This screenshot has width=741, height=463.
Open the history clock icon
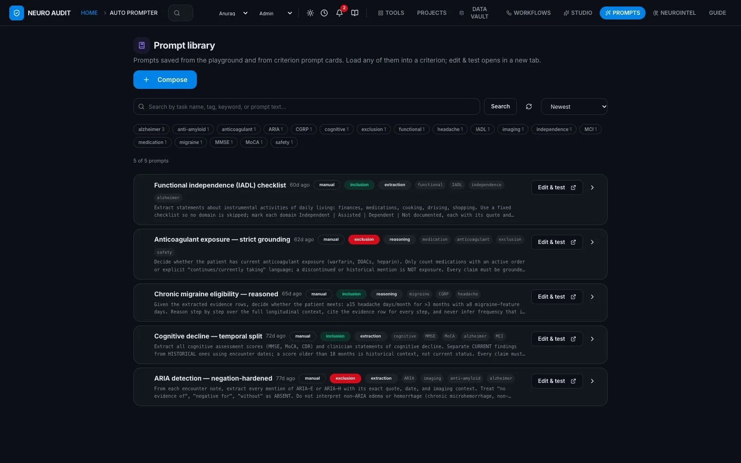click(x=324, y=13)
